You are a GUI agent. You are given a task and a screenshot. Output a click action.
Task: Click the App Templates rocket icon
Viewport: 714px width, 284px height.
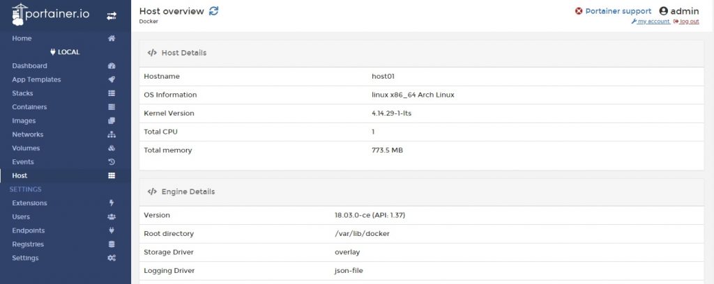(x=112, y=79)
